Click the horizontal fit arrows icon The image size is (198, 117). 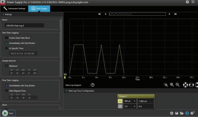(192, 85)
